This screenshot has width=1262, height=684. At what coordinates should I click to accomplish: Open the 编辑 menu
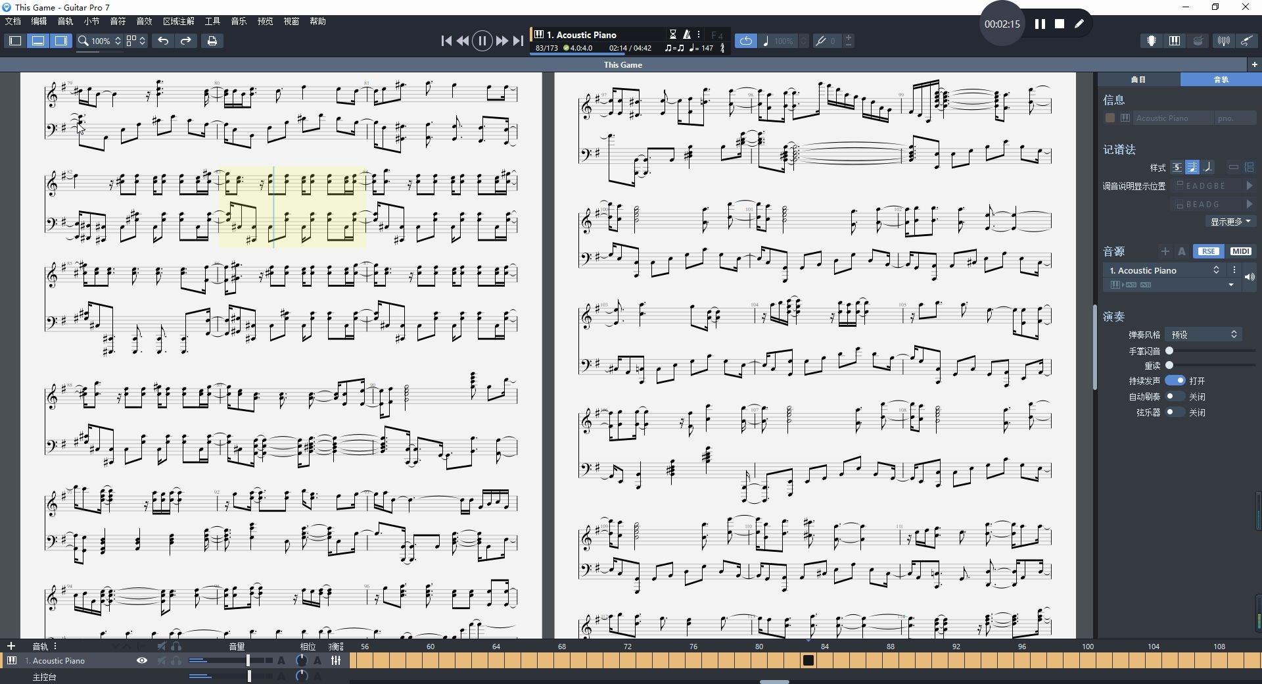click(39, 21)
